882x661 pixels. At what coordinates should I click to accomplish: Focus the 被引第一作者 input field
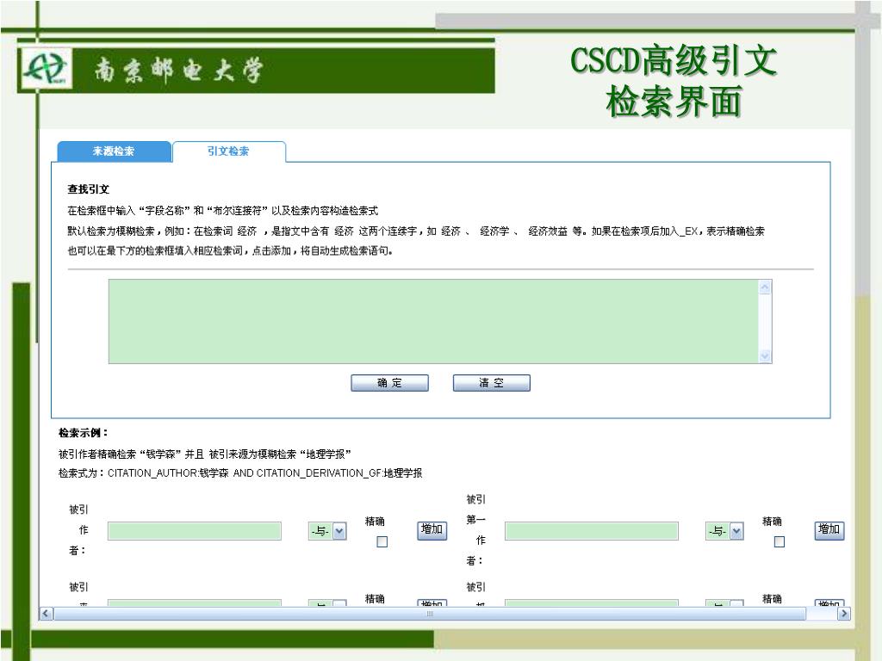[x=592, y=530]
